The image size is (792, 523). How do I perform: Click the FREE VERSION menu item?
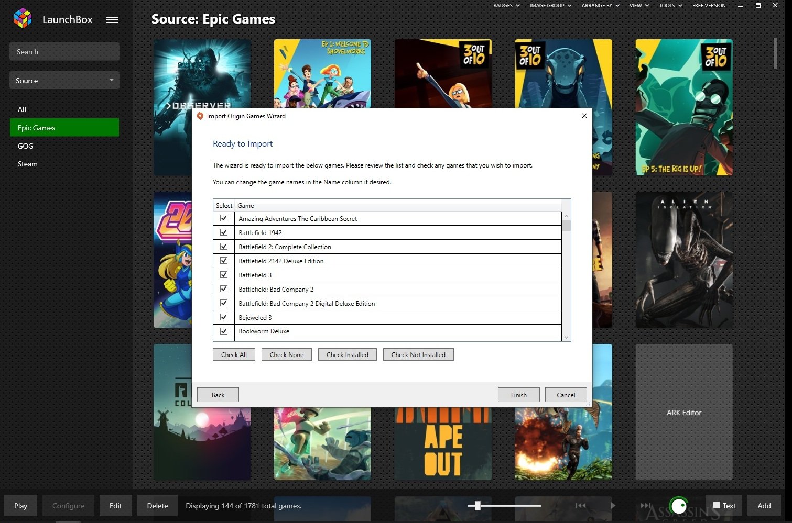point(709,6)
